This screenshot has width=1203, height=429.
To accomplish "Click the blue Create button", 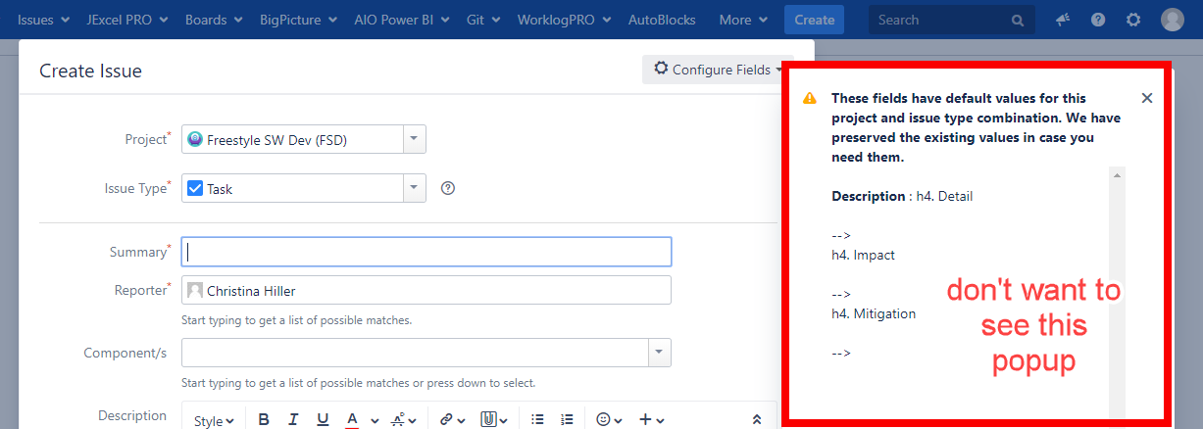I will [814, 20].
